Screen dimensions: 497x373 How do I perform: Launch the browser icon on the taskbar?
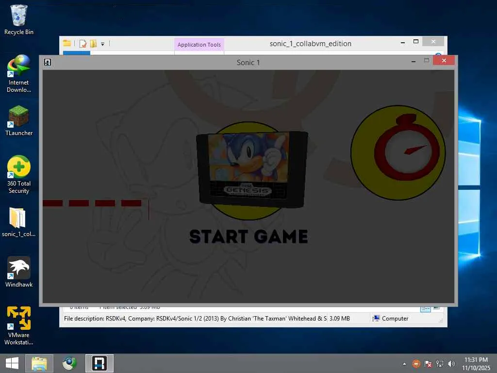[x=69, y=363]
